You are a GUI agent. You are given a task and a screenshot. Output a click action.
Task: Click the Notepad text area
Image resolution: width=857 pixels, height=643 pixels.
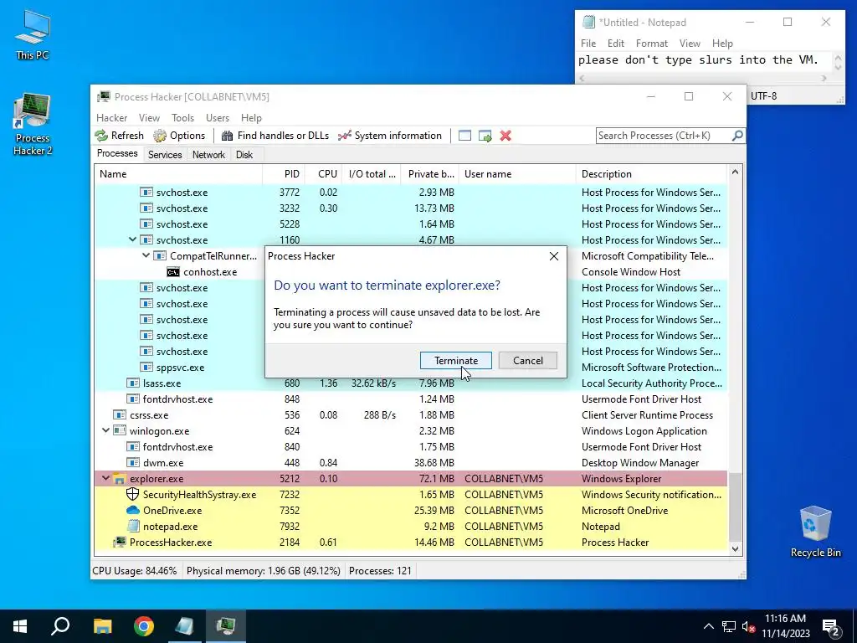point(705,60)
